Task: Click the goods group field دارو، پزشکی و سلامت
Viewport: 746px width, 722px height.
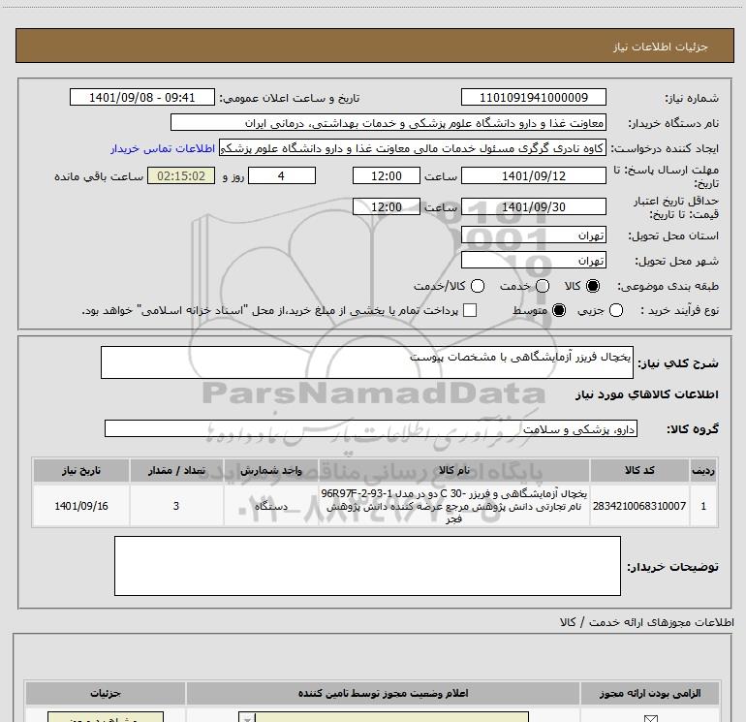Action: click(x=371, y=428)
